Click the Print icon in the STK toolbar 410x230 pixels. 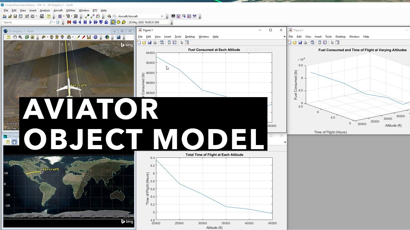(x=42, y=16)
